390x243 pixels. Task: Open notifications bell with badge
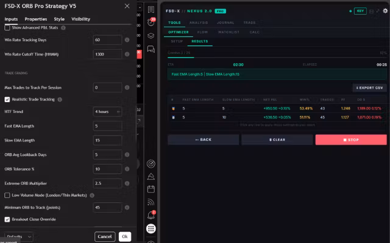[x=151, y=215]
